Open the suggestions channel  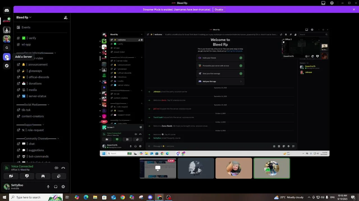click(42, 150)
